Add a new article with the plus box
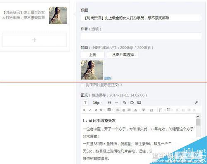The width and height of the screenshot is (207, 164). [x=34, y=40]
